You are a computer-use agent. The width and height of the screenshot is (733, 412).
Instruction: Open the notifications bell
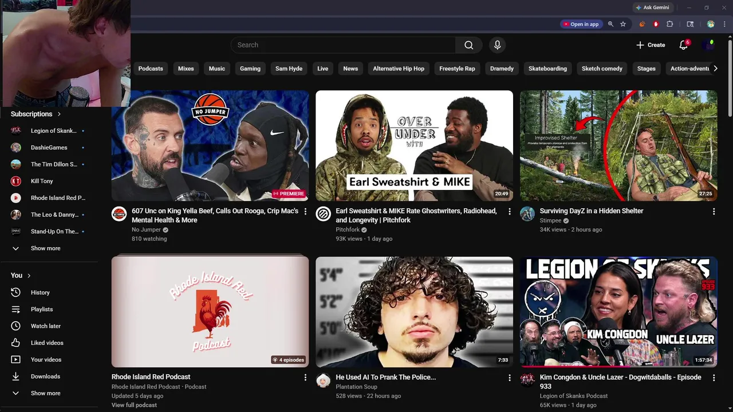point(683,45)
